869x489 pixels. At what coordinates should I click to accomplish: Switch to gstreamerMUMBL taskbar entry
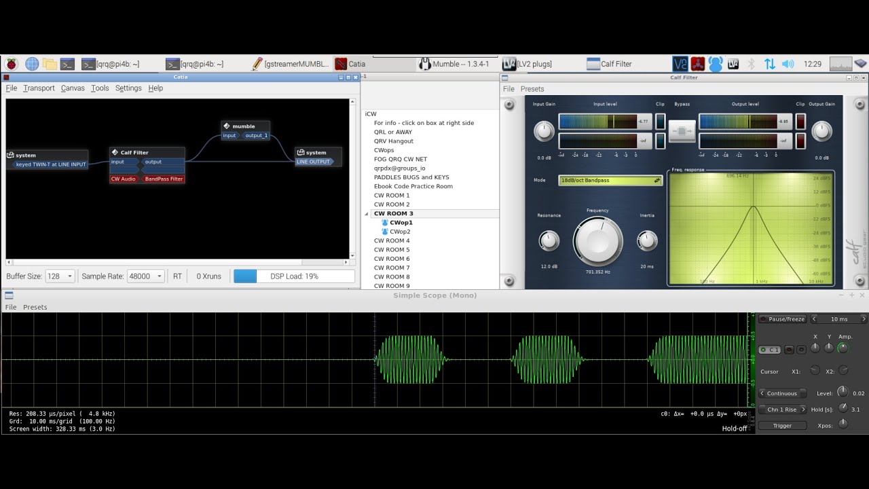(290, 64)
